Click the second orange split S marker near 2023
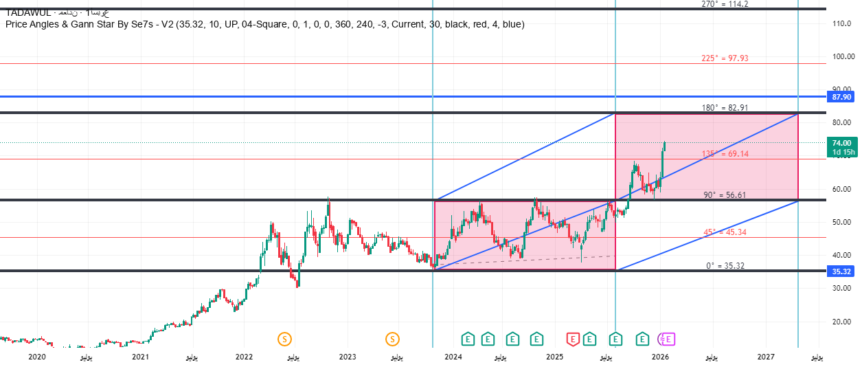The image size is (862, 367). point(392,339)
